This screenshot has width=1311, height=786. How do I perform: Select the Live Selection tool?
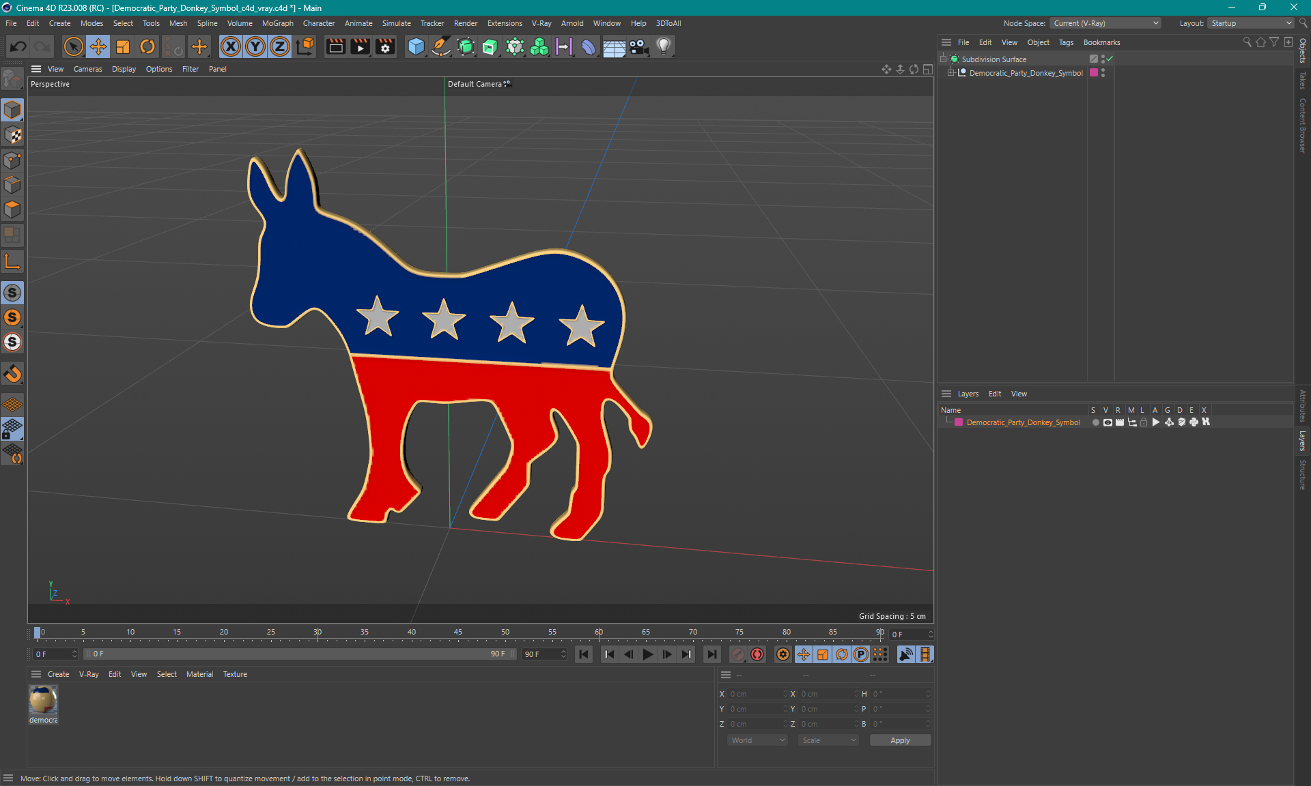(x=73, y=46)
